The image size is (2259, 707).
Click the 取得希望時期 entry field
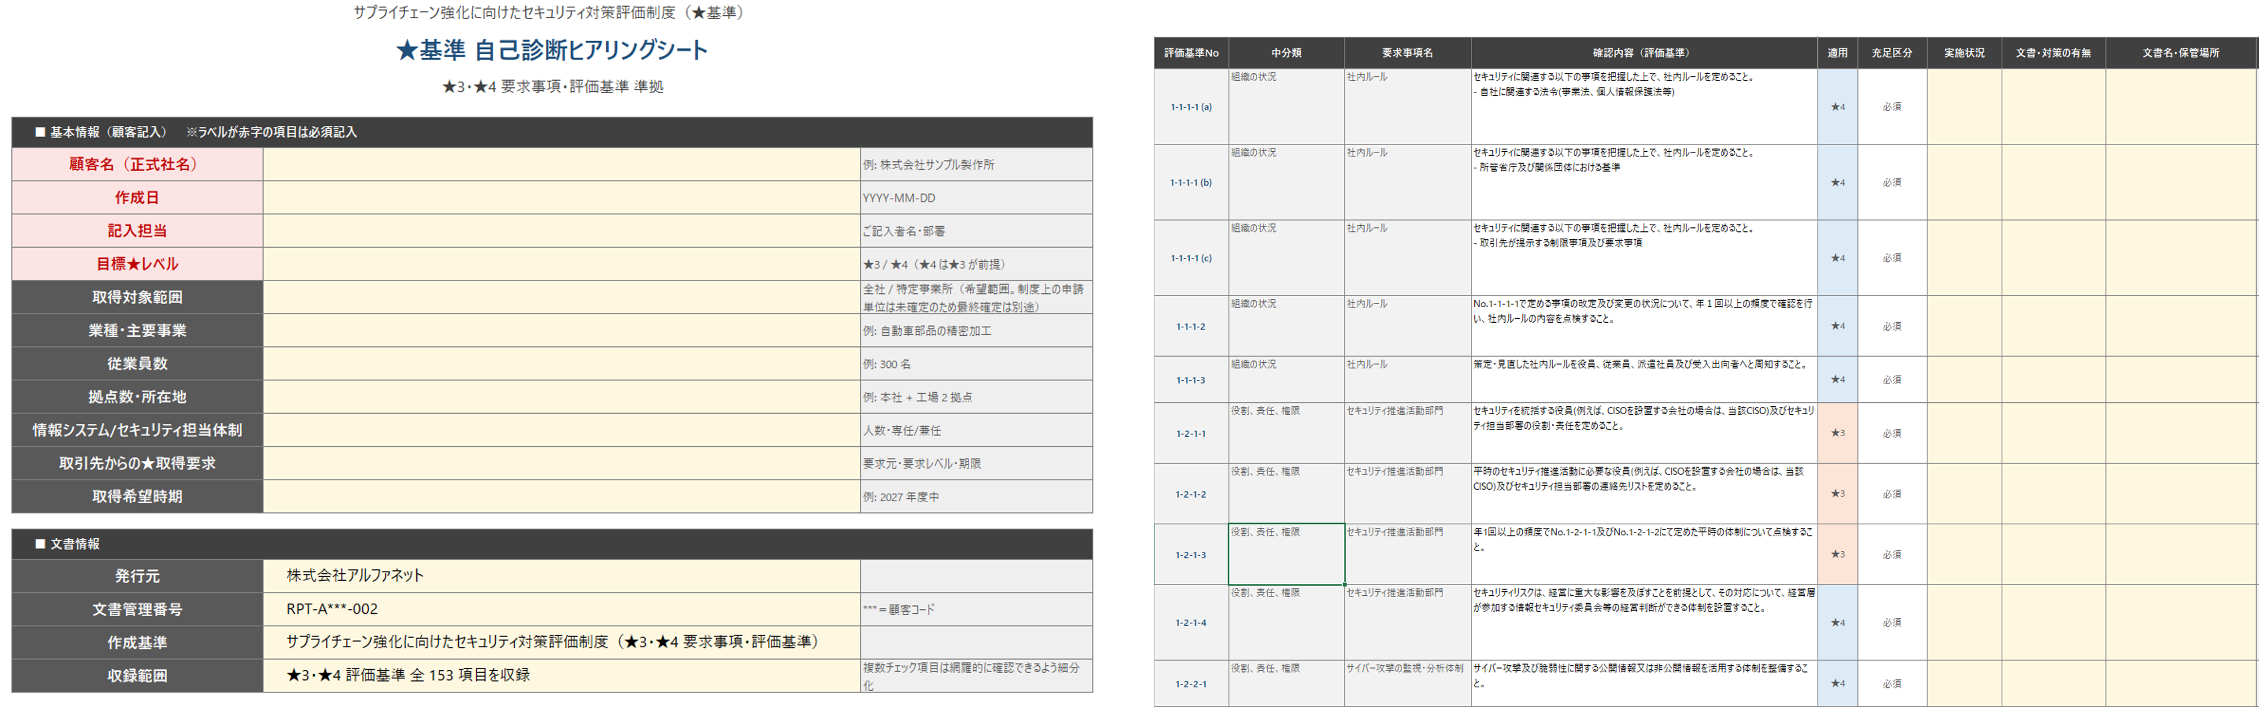click(561, 497)
